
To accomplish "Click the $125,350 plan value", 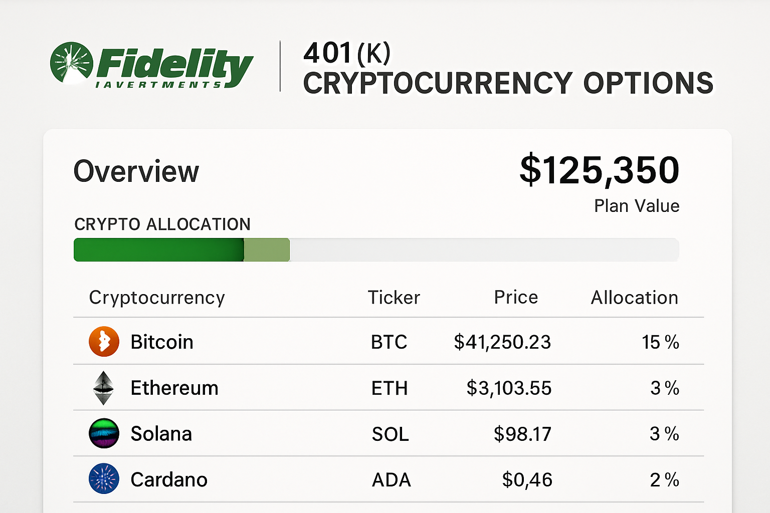I will pos(599,170).
